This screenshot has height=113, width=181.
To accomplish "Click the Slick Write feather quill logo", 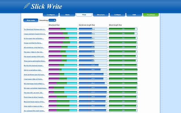I will (x=27, y=6).
